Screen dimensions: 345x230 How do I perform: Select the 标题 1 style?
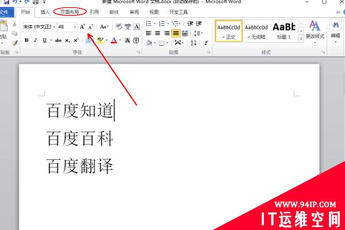[284, 31]
